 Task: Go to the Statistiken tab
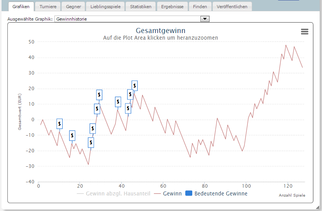[x=141, y=7]
